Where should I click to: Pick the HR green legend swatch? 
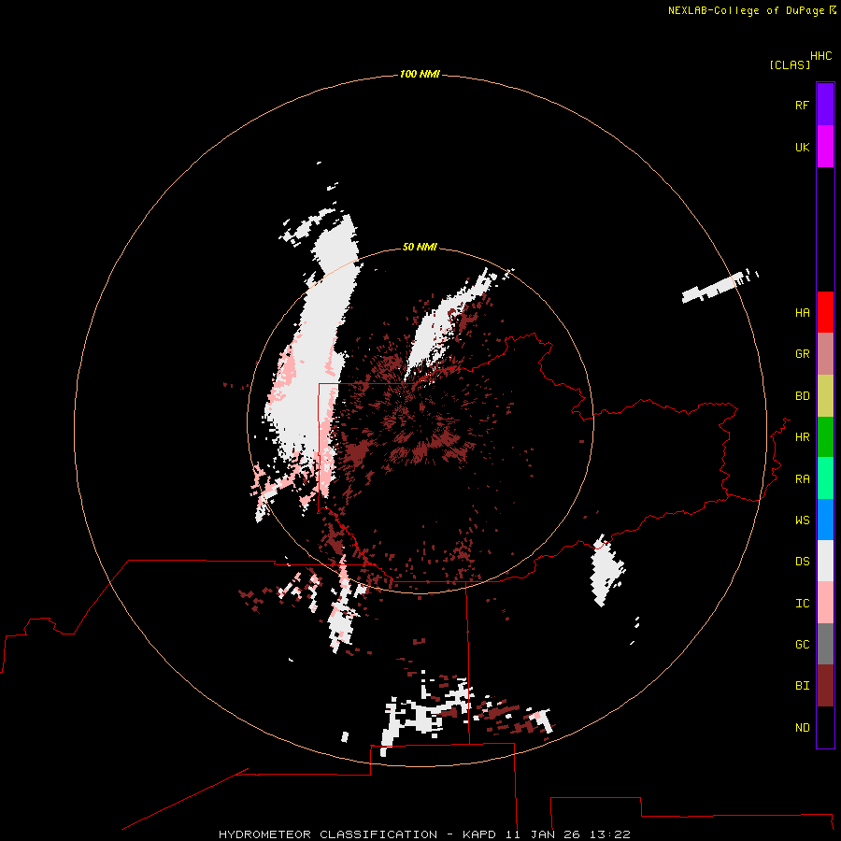pyautogui.click(x=825, y=437)
